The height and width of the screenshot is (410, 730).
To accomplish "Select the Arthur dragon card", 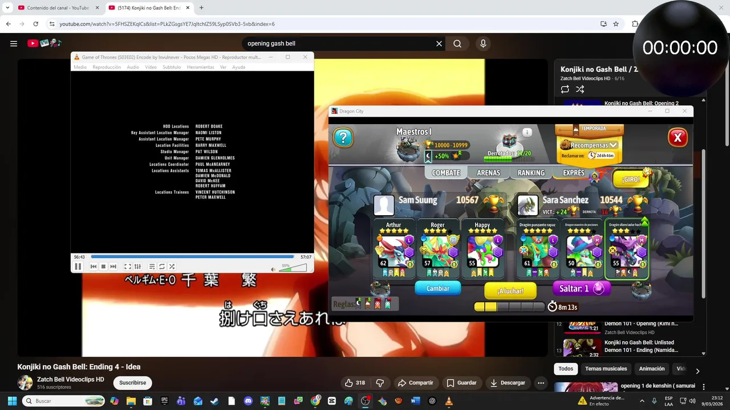I will point(394,249).
